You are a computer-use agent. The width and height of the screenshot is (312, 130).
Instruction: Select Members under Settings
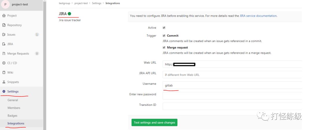[14, 108]
